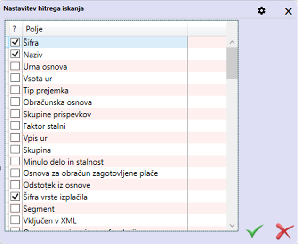Screen dimensions: 298x244
Task: Open settings with the gear icon
Action: click(x=262, y=11)
